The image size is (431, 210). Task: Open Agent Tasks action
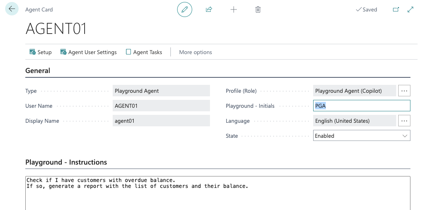pos(144,52)
